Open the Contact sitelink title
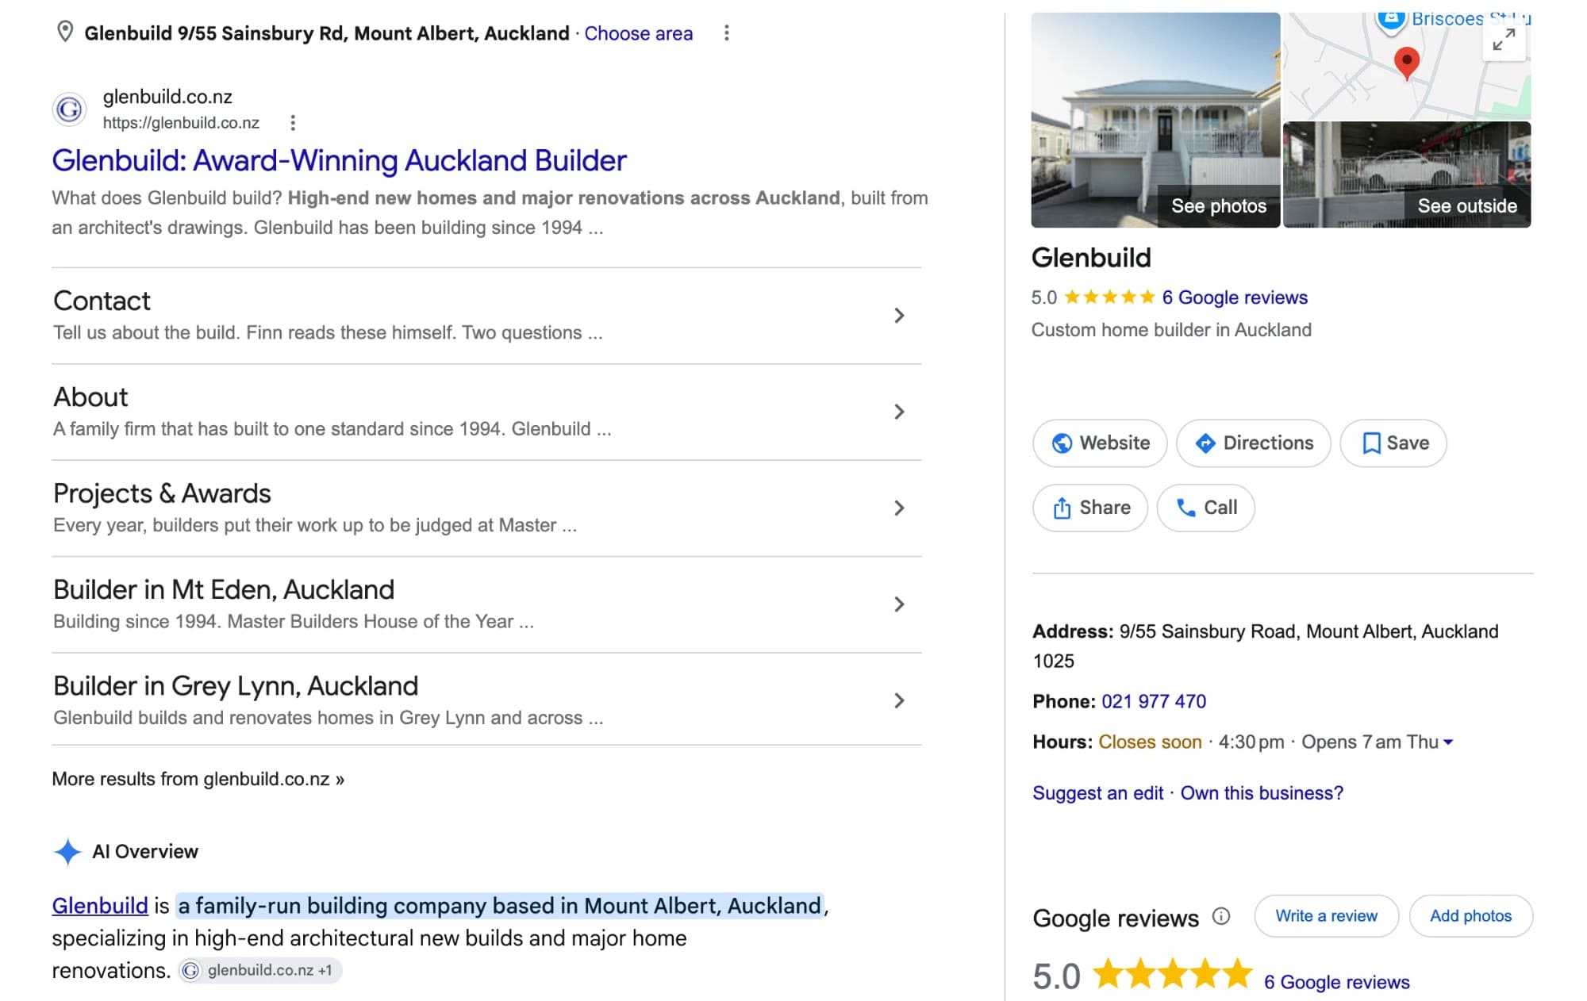The height and width of the screenshot is (1001, 1587). click(102, 301)
